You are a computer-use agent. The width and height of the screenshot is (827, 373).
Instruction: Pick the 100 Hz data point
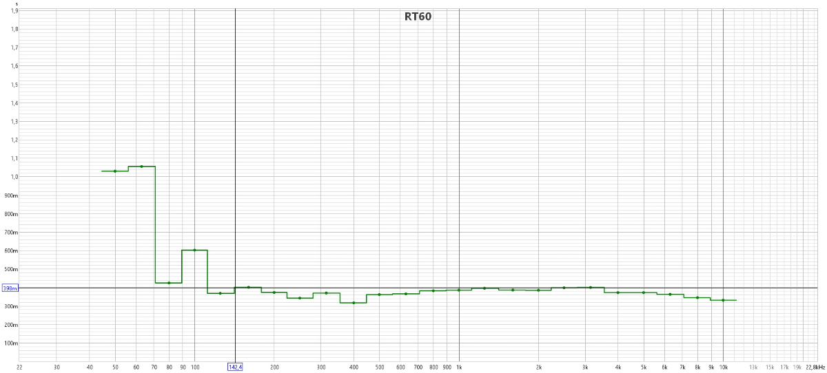pyautogui.click(x=194, y=250)
